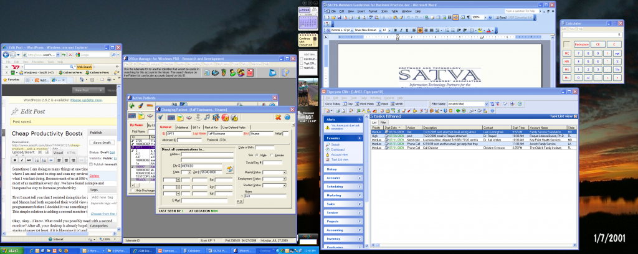Click green plus icon in Active Patients

pyautogui.click(x=131, y=106)
